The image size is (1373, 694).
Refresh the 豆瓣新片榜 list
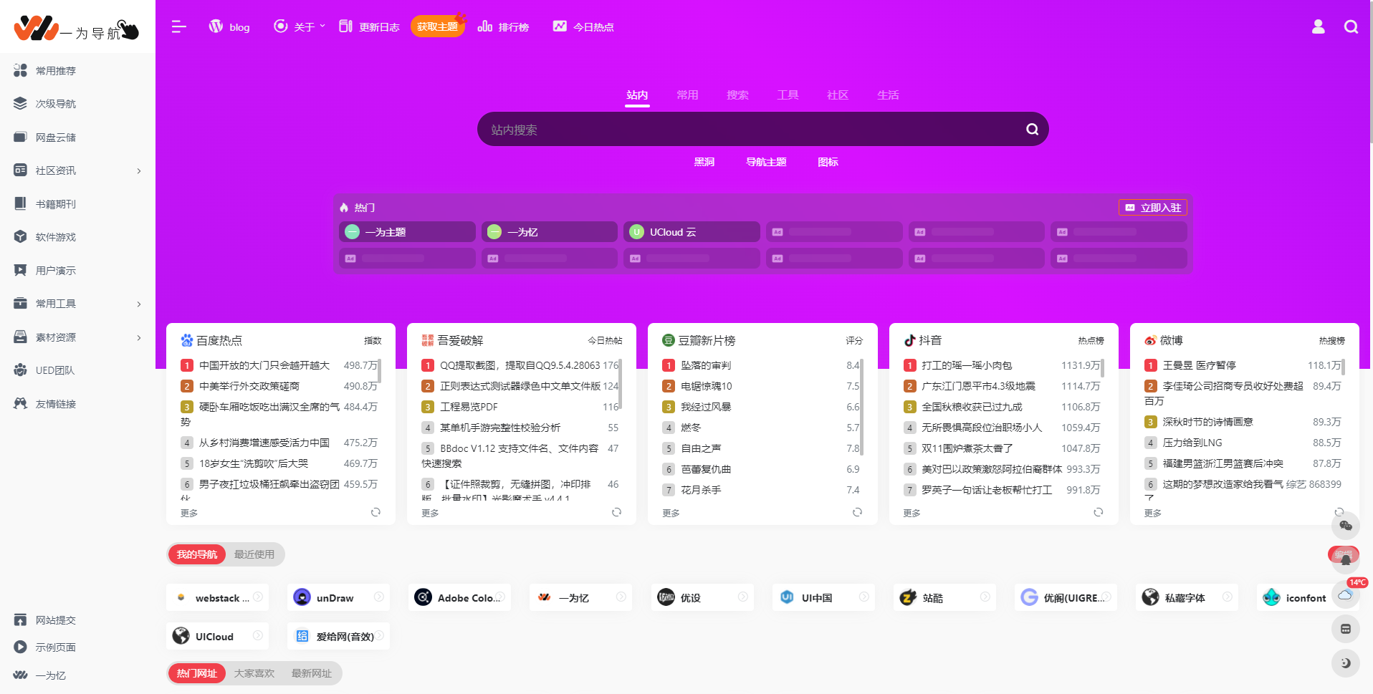(857, 512)
